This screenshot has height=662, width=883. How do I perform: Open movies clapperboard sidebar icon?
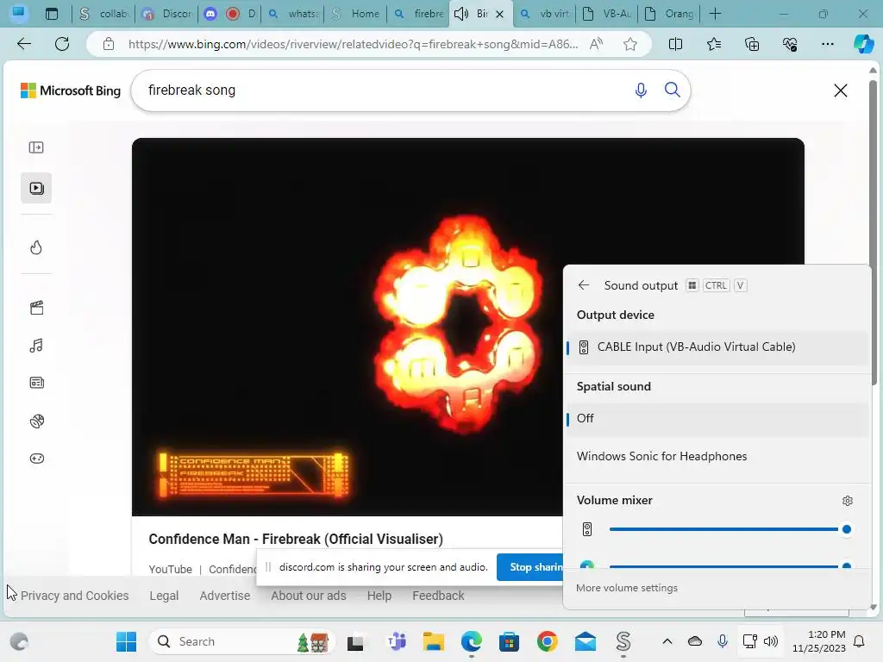click(x=36, y=308)
